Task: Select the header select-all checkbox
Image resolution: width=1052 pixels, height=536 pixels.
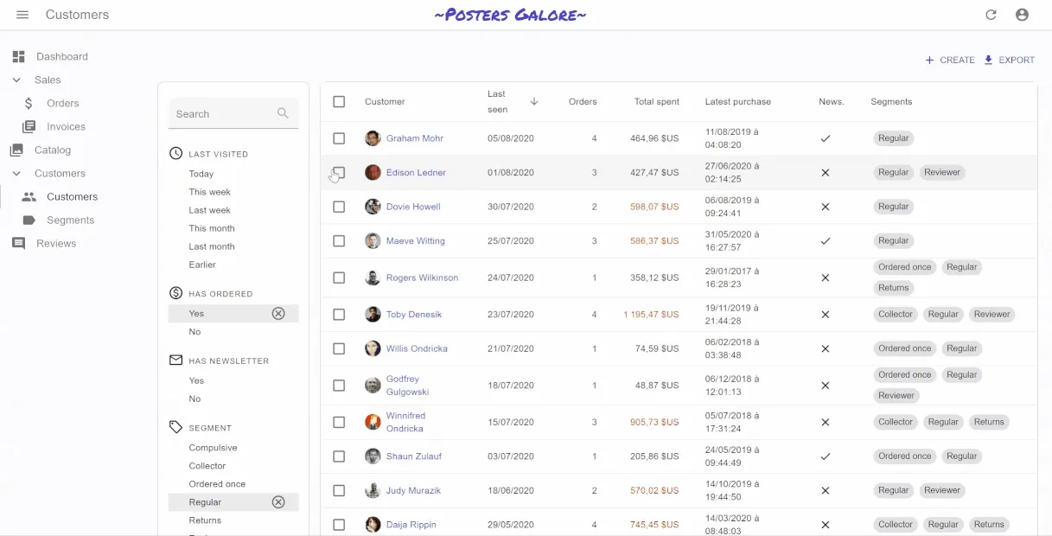Action: click(x=339, y=101)
